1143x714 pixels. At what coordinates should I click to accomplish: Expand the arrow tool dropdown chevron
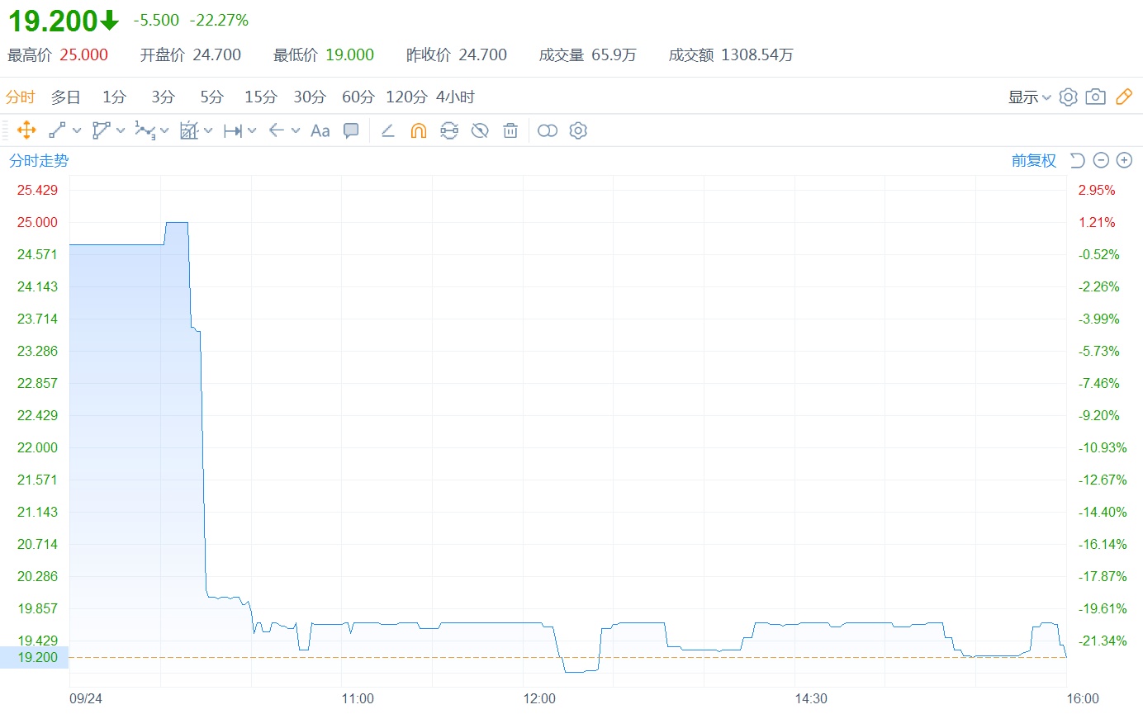[296, 130]
